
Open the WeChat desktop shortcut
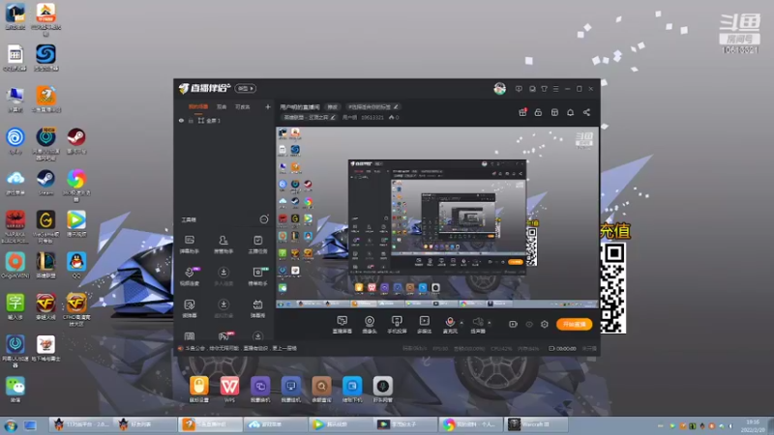15,390
